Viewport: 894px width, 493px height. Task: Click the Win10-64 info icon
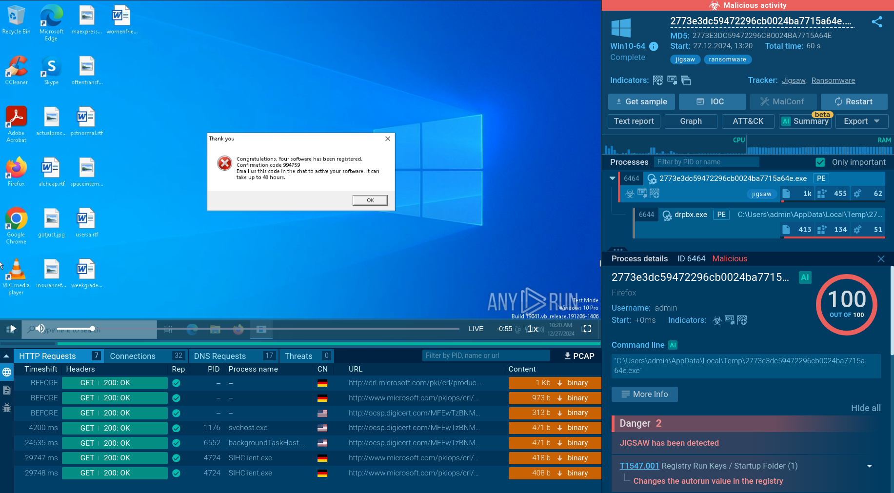click(654, 46)
